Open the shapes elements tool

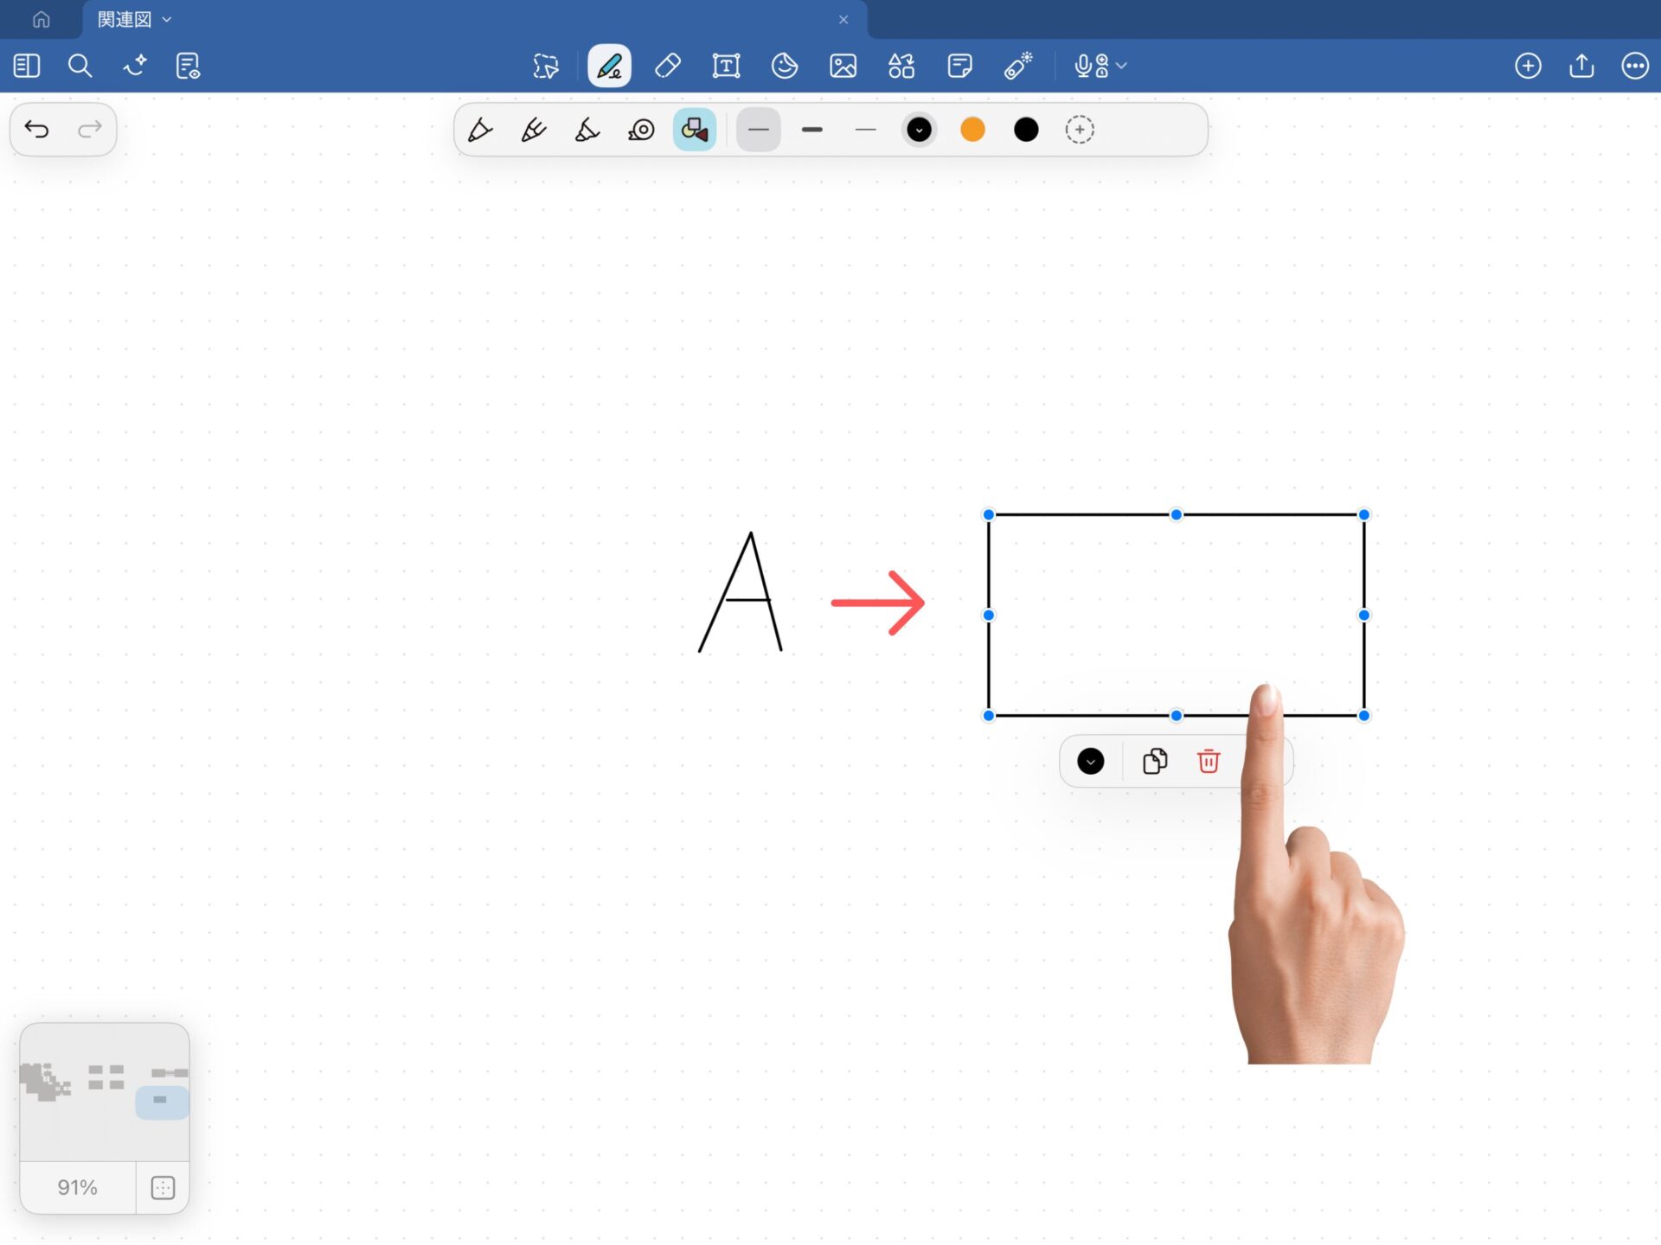901,66
